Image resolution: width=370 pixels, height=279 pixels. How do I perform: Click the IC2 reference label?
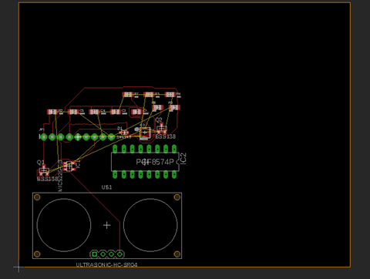[x=183, y=158]
